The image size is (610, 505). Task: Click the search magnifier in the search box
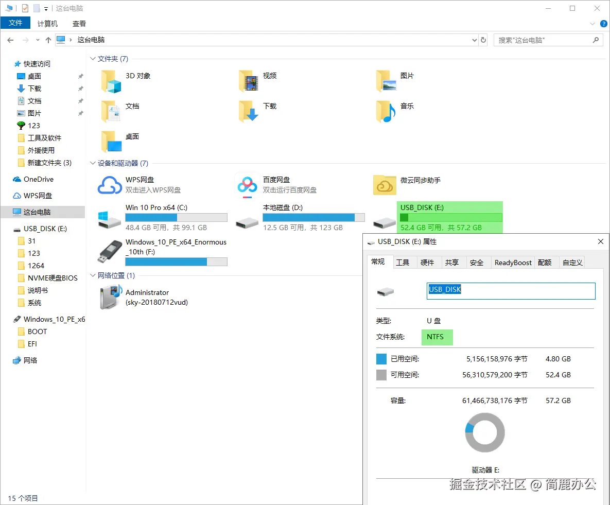pyautogui.click(x=596, y=40)
